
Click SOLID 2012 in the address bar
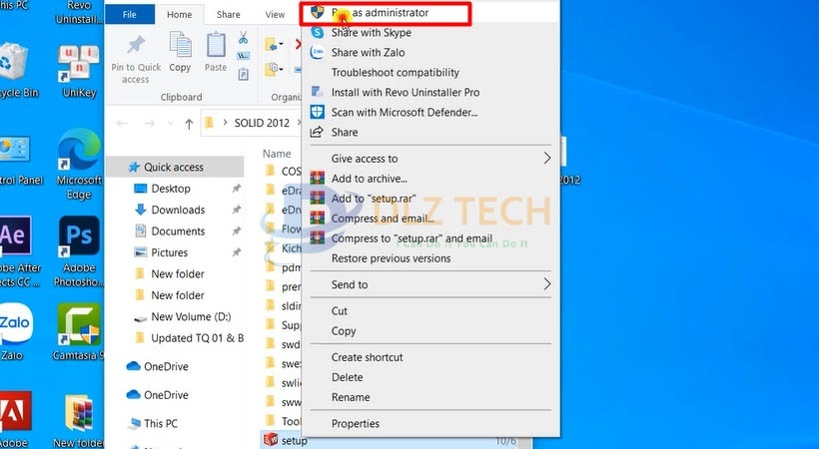coord(262,123)
